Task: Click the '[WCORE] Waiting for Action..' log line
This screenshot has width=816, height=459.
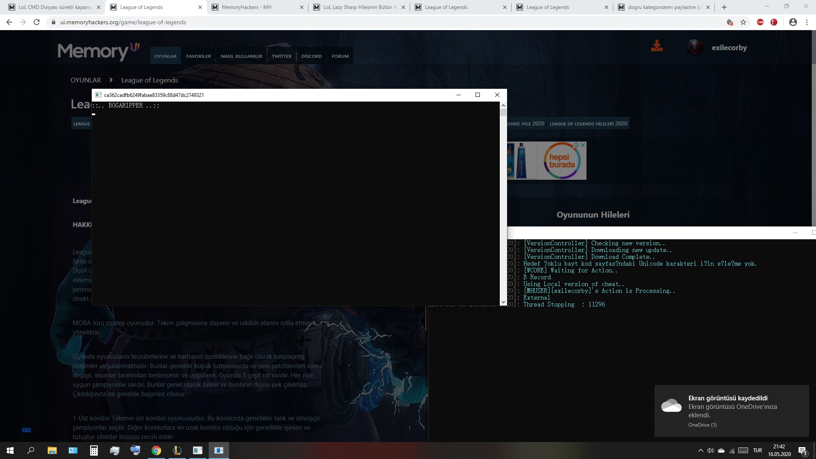Action: (x=570, y=271)
